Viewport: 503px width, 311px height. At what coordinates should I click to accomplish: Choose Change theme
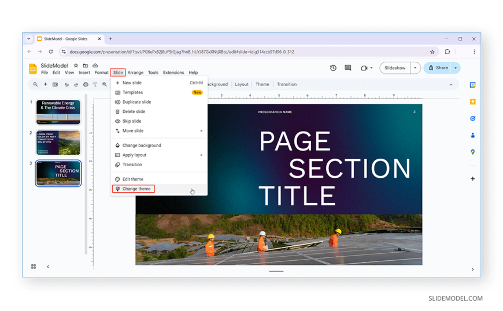[159, 189]
